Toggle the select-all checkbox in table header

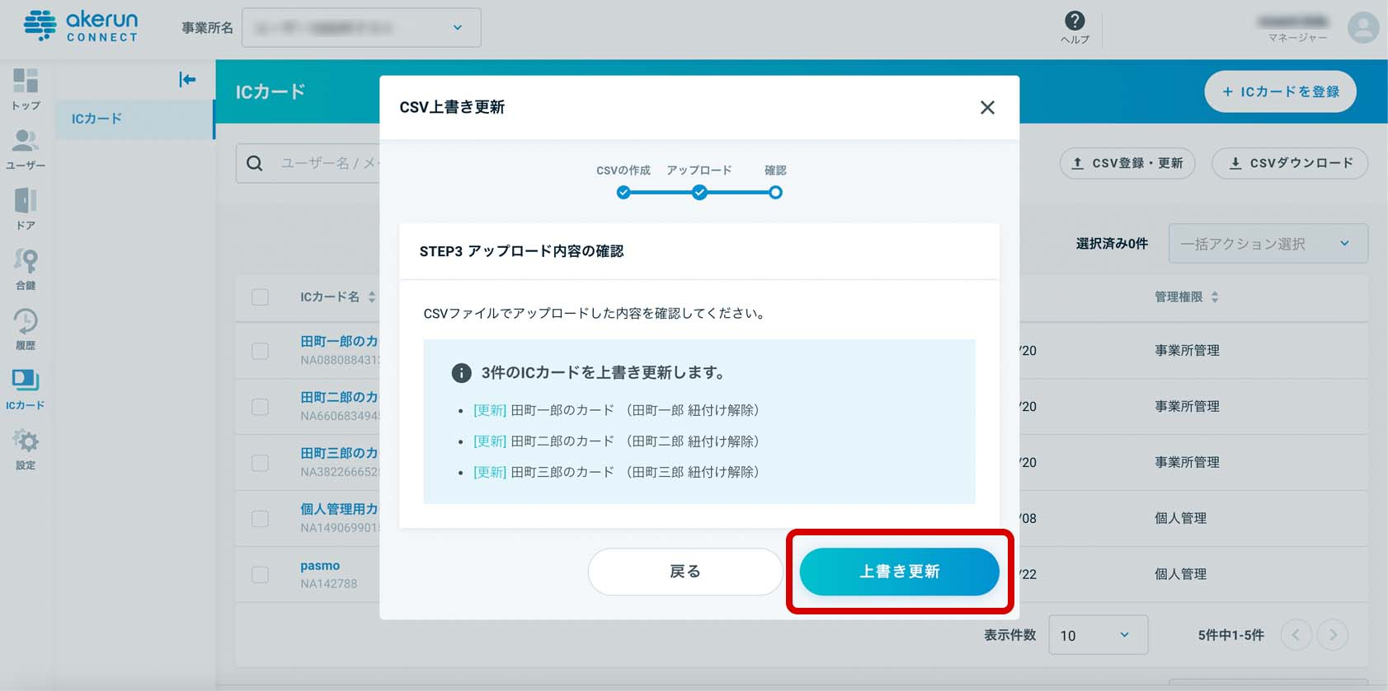(x=260, y=297)
